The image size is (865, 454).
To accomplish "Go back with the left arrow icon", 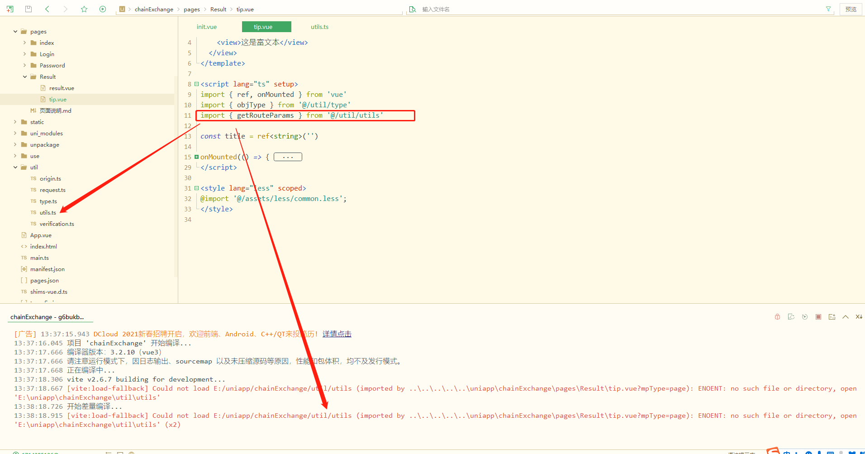I will (48, 9).
